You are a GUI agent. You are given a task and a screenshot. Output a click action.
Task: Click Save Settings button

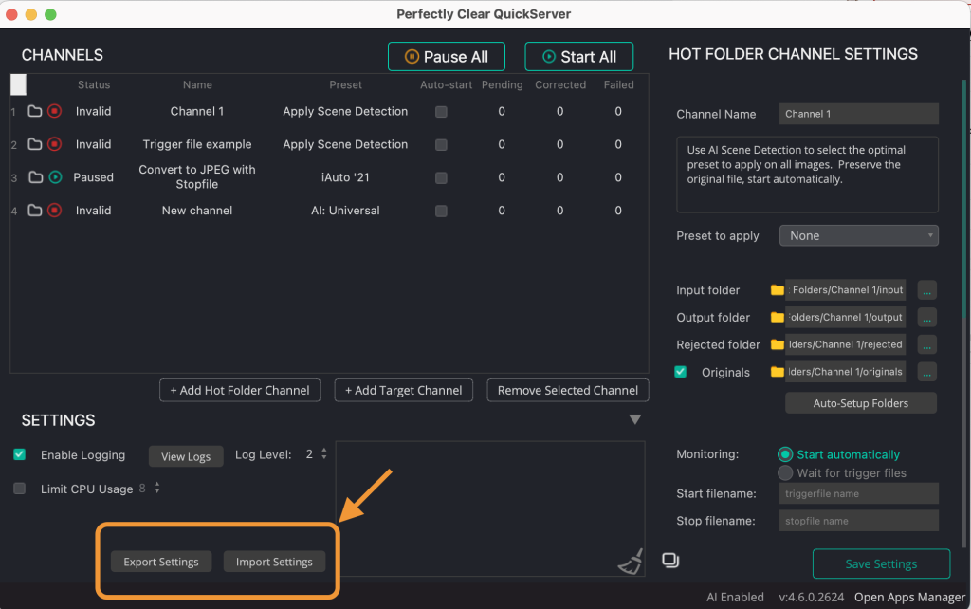[881, 563]
